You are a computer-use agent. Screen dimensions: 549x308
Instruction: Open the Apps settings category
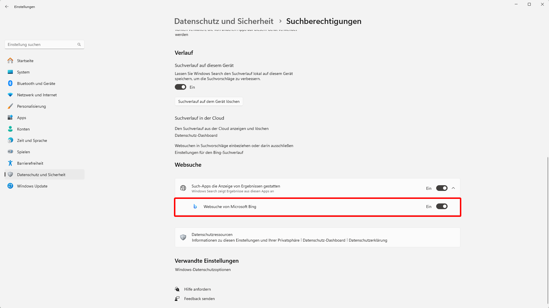coord(21,118)
